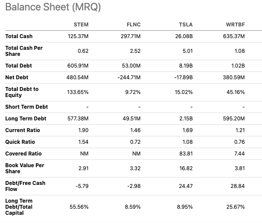Click the WRTBF column header

point(235,25)
